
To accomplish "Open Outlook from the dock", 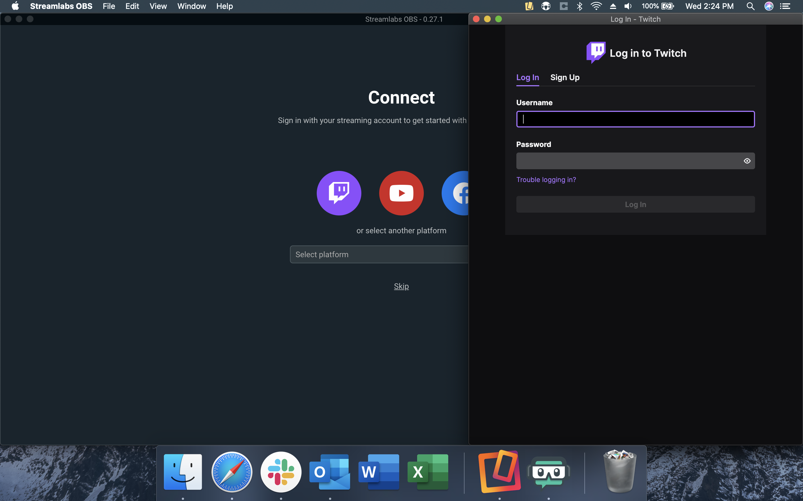I will tap(330, 472).
